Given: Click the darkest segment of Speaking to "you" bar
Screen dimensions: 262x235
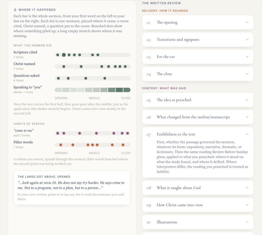Looking at the screenshot, I should tap(119, 90).
